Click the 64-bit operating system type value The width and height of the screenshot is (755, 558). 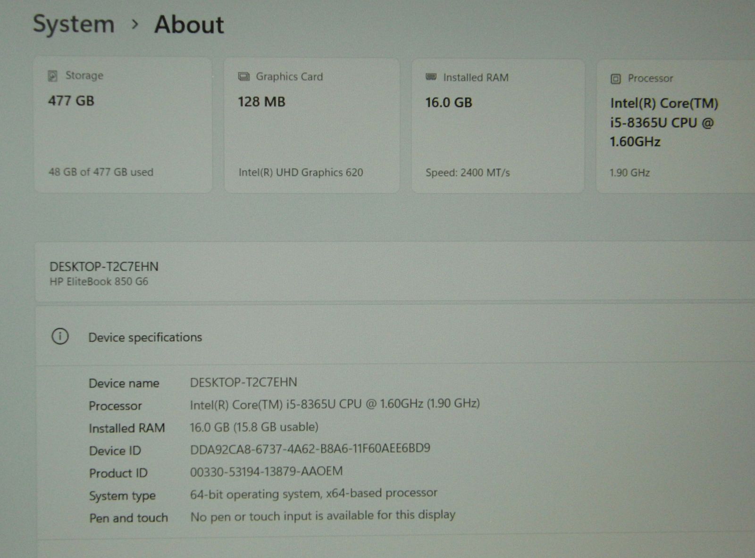(313, 493)
